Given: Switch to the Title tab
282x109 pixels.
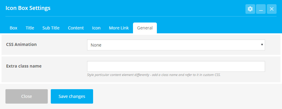Looking at the screenshot, I should (x=30, y=28).
